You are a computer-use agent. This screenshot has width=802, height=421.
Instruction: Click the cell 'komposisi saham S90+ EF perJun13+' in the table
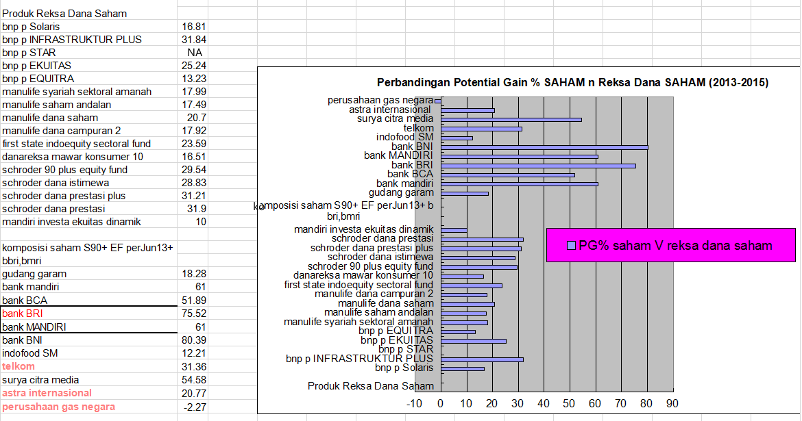click(88, 255)
